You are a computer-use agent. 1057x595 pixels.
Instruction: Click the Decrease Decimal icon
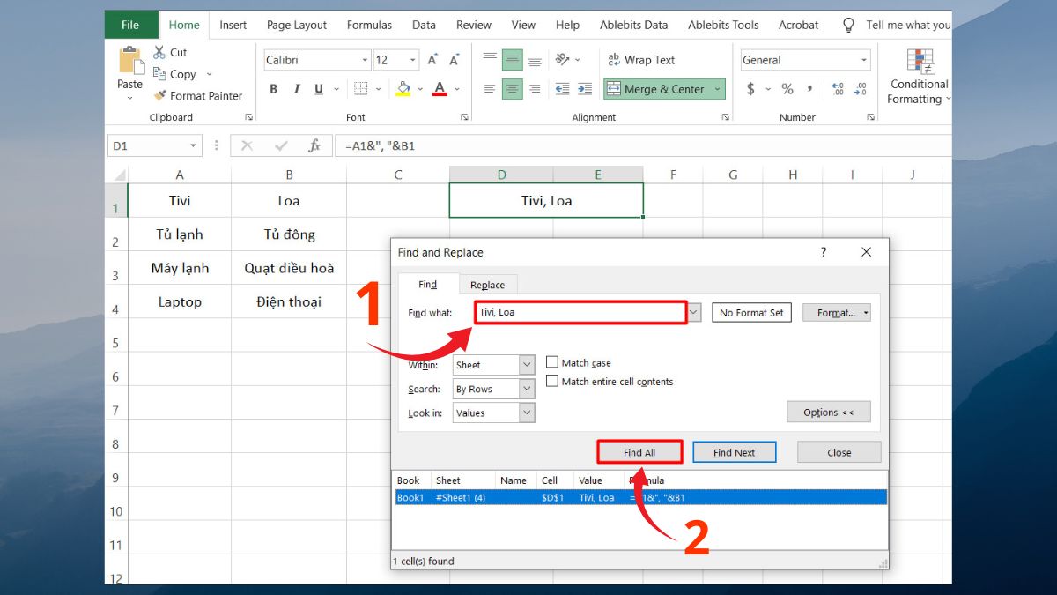coord(861,89)
